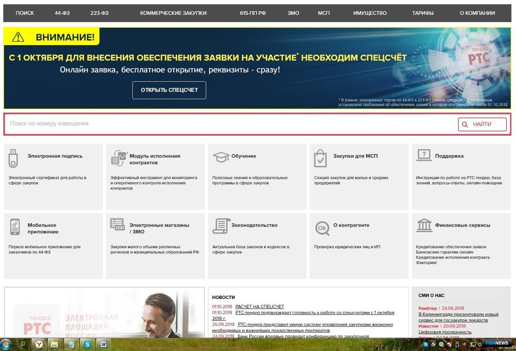Click the OK magnifier icon for О контрагенте
Screen dimensions: 516x351
322,228
